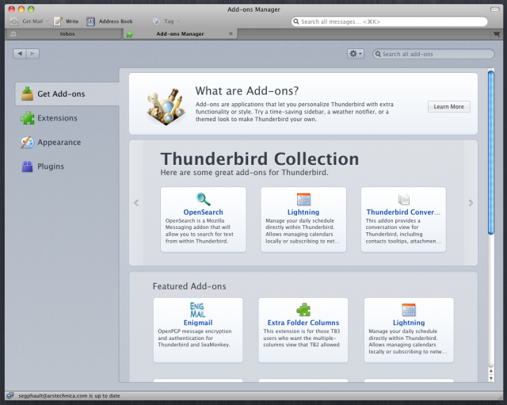Click the Learn More button
507x405 pixels.
(x=449, y=106)
